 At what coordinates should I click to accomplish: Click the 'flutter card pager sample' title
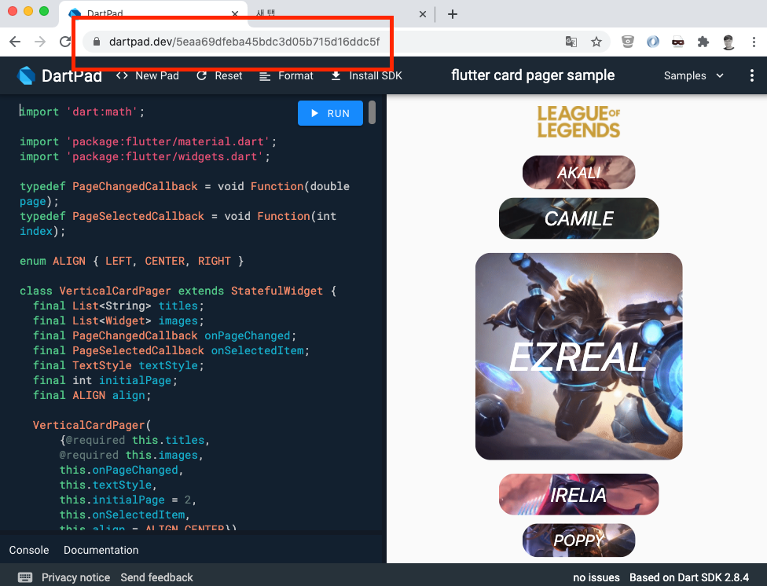(x=533, y=75)
